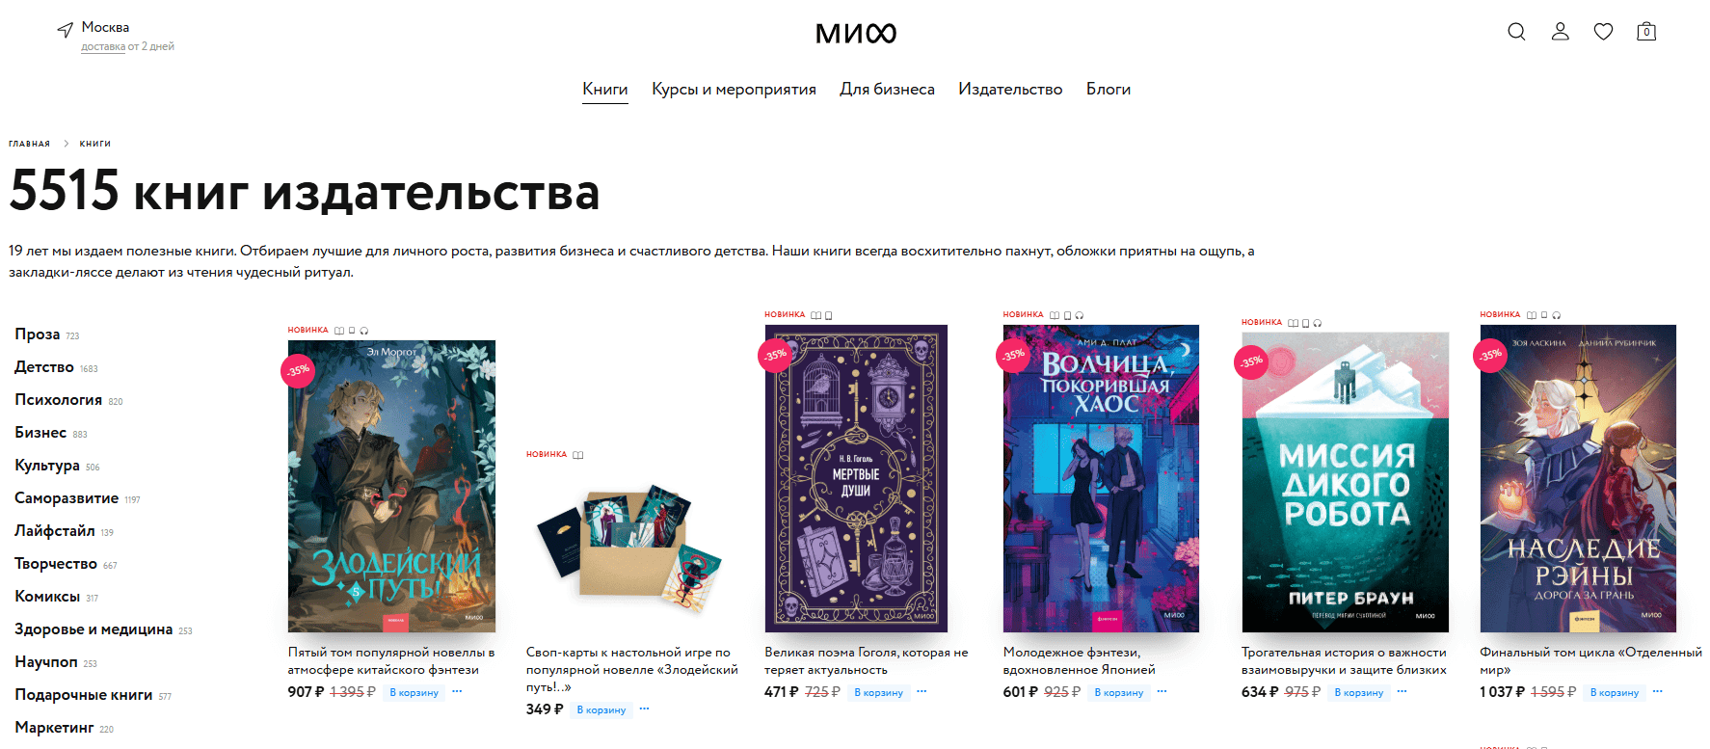Click the МИФ logo in header
Screen dimensions: 1710x749
click(855, 34)
